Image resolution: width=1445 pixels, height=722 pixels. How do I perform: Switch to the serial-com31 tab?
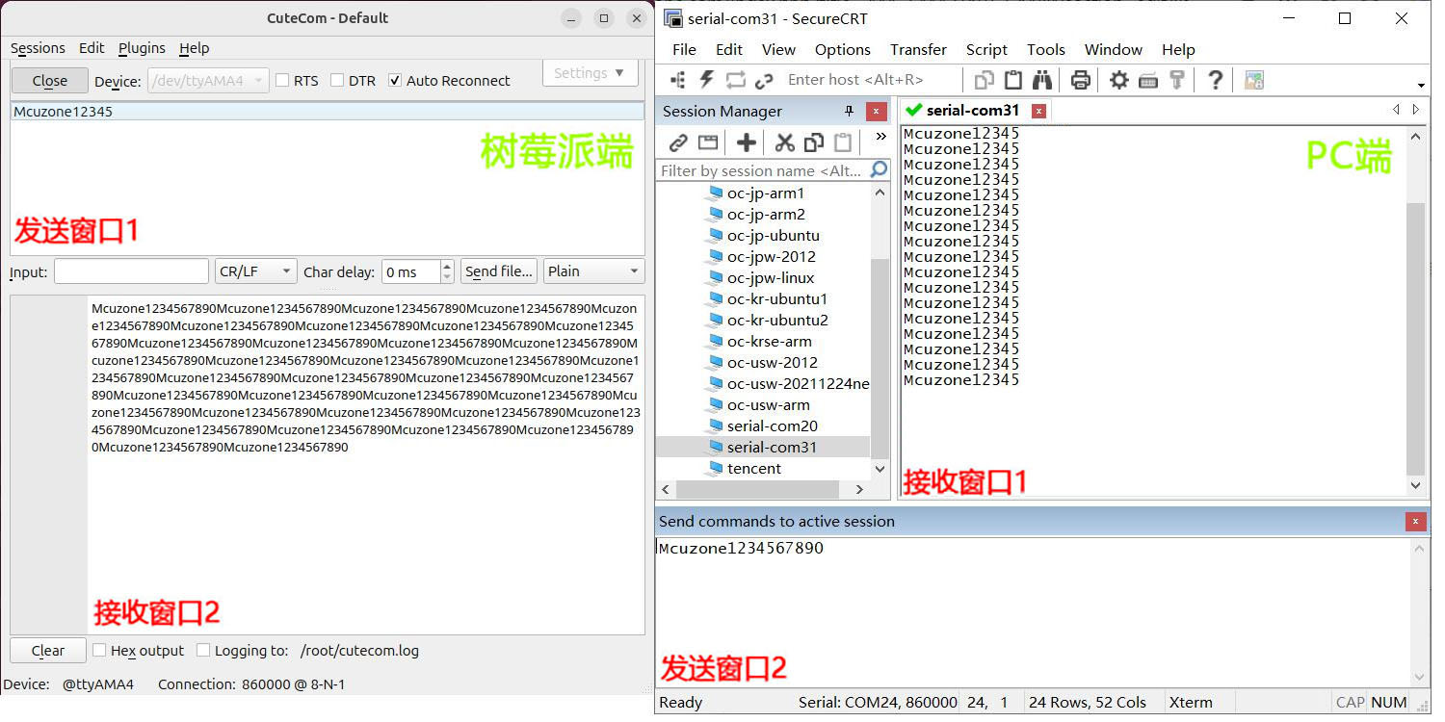[973, 111]
